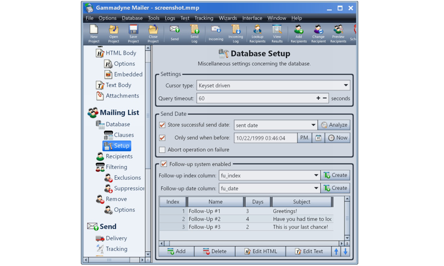This screenshot has width=444, height=266.
Task: Enable Abort operation on failure
Action: pos(163,150)
